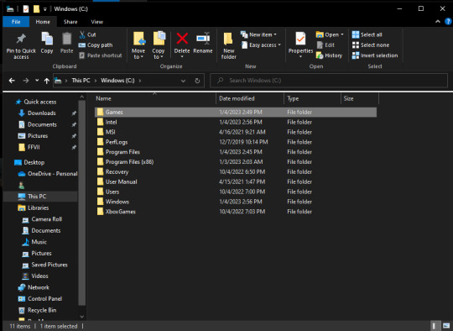Open the address bar history dropdown
The image size is (453, 331).
coord(183,81)
